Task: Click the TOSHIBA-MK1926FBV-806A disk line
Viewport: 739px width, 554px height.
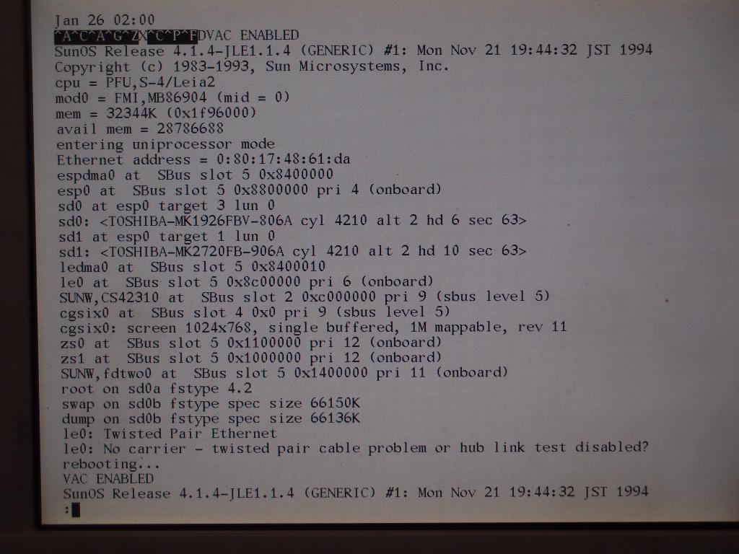Action: pyautogui.click(x=292, y=221)
